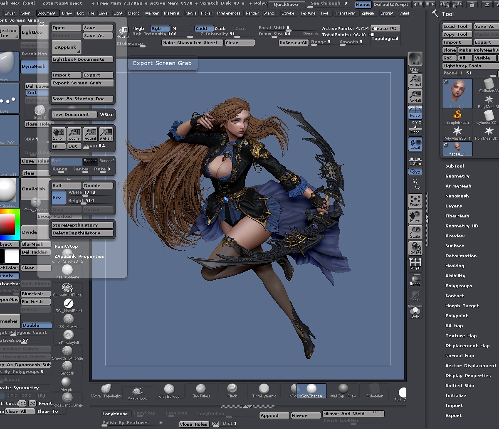Select the Move Topological brush
Image resolution: width=499 pixels, height=429 pixels.
click(106, 391)
